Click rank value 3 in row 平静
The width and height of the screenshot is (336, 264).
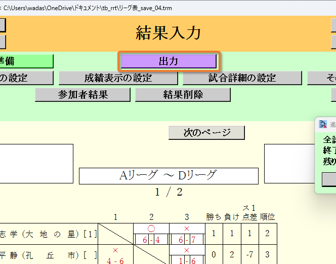click(x=267, y=255)
